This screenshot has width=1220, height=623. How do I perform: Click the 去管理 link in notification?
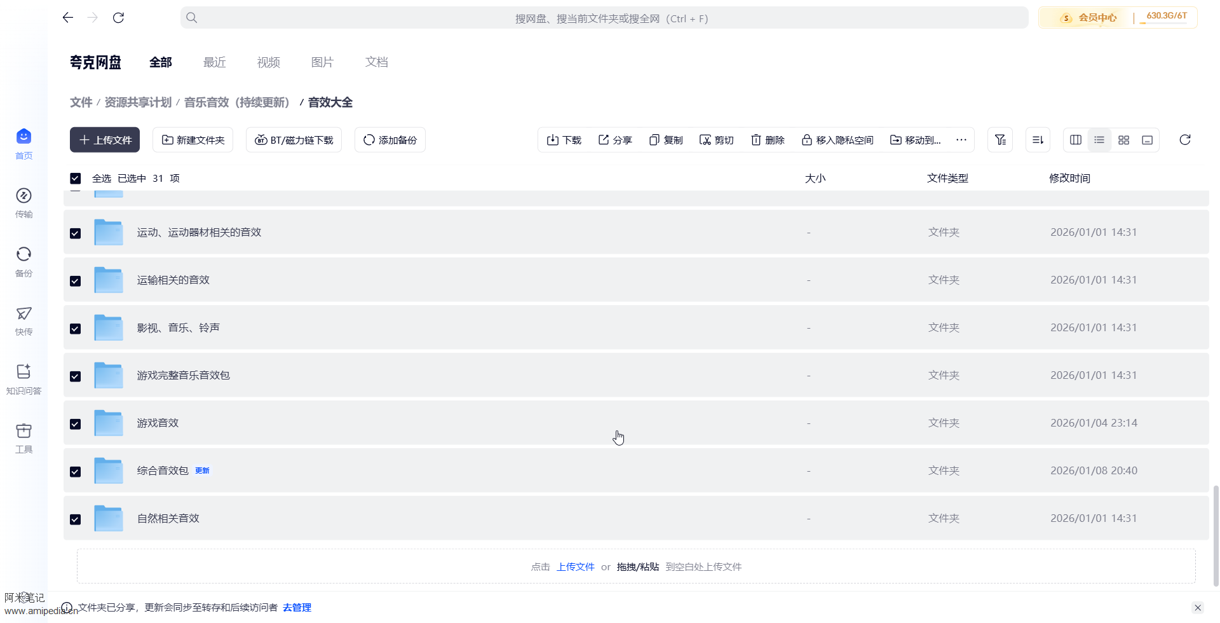(297, 608)
